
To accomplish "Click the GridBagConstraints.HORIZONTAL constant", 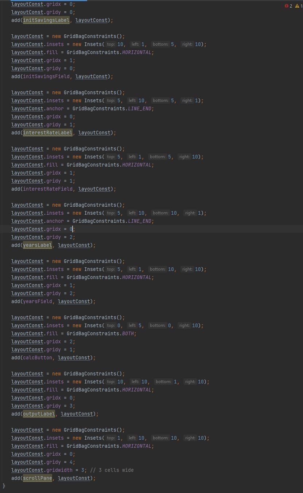I will pyautogui.click(x=137, y=52).
